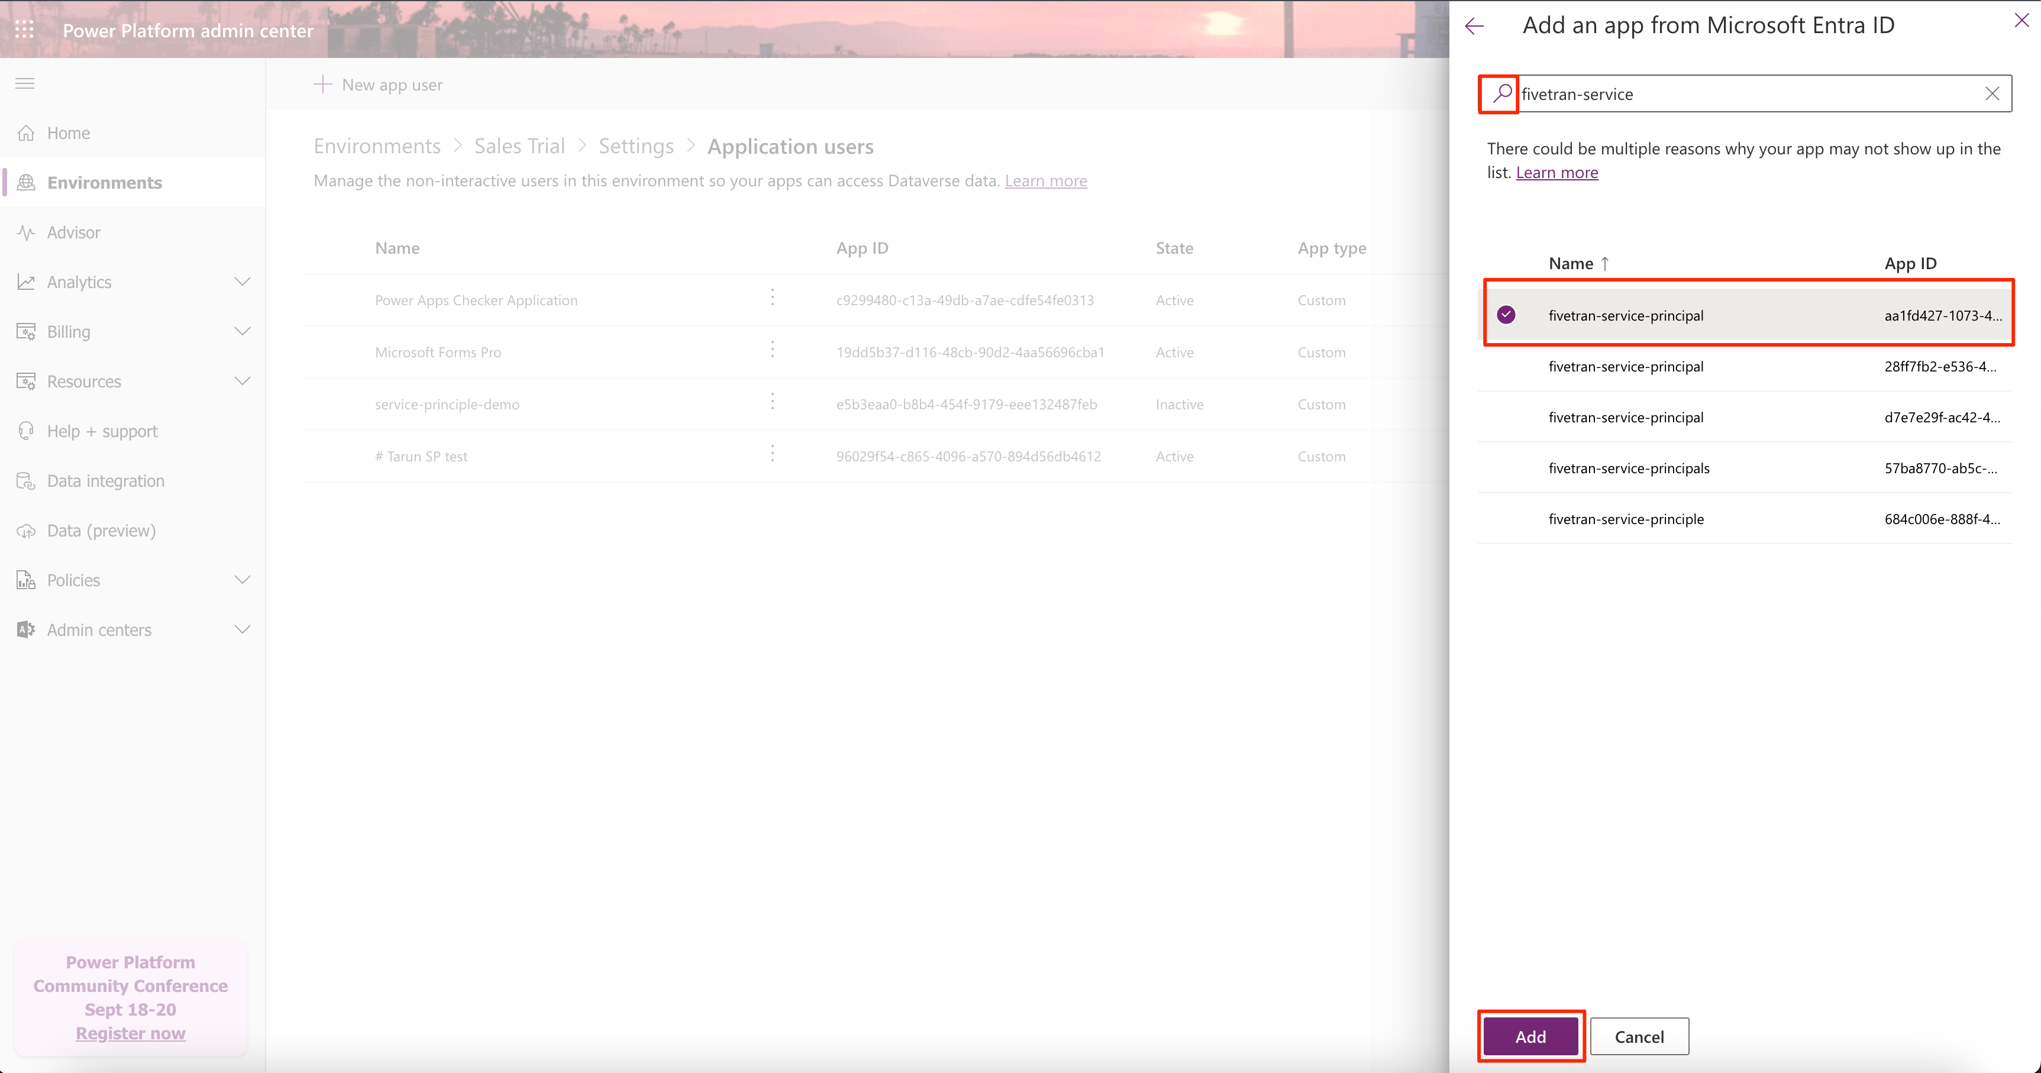Open the app launcher waffle icon

point(25,30)
